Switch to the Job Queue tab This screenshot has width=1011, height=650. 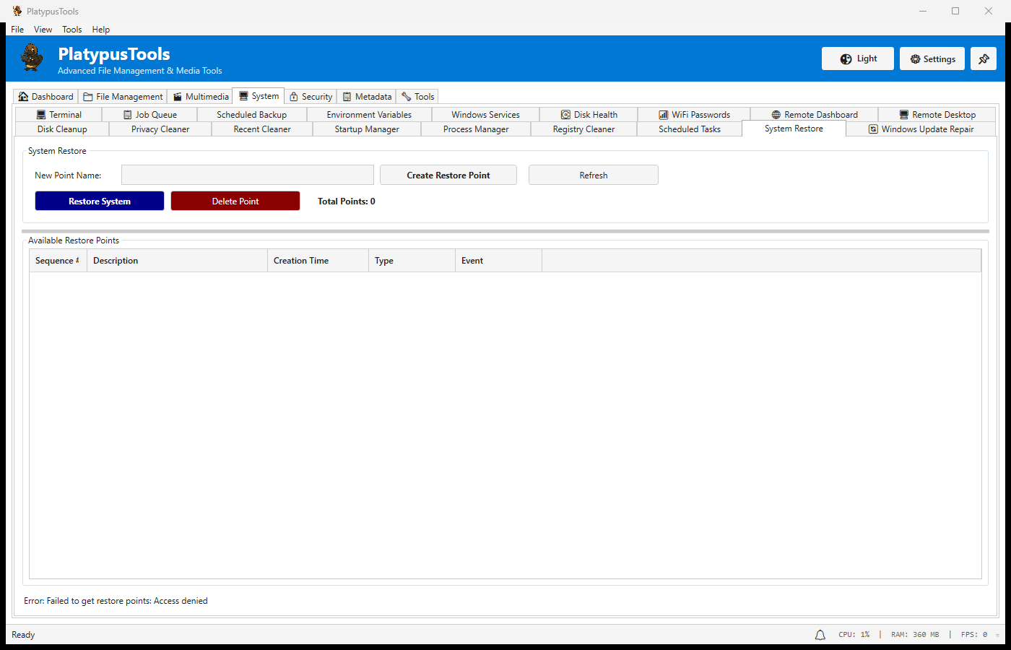[x=149, y=115]
